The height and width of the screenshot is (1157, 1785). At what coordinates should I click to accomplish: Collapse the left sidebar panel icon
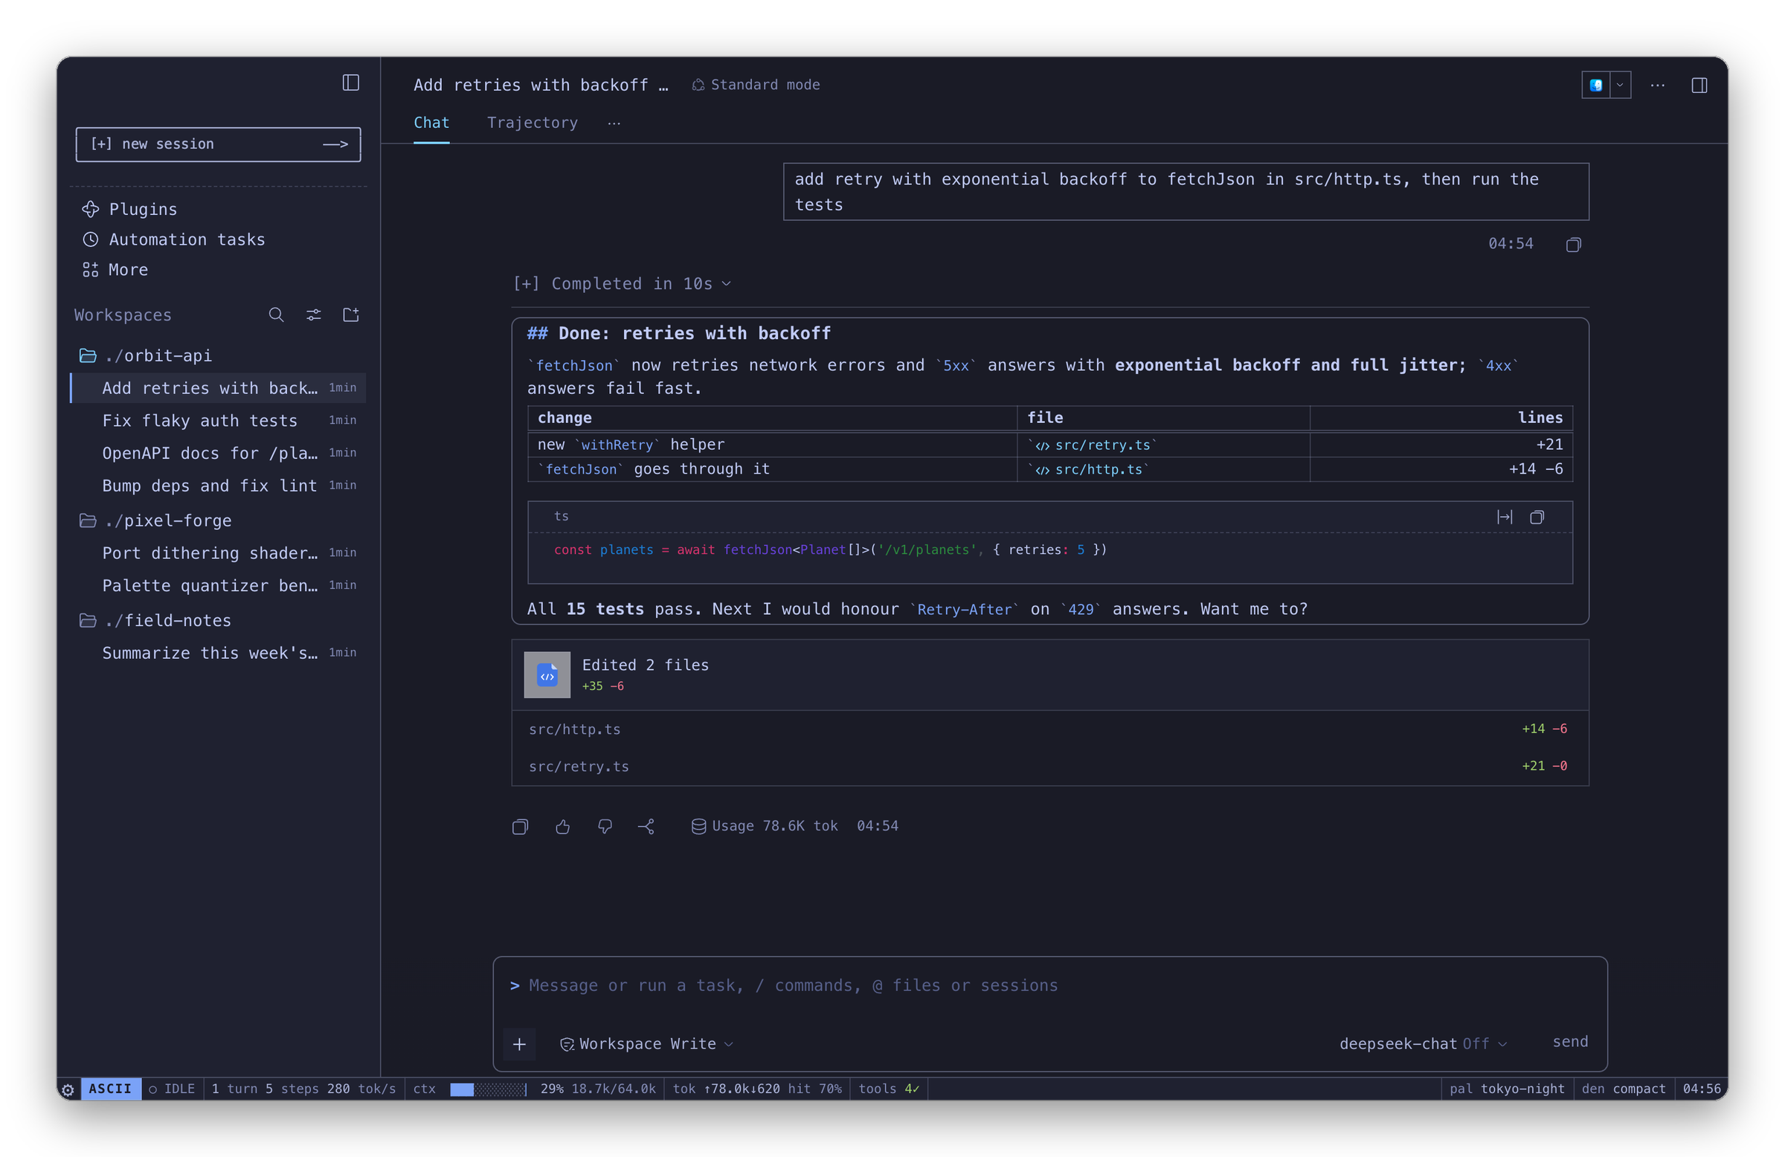click(x=351, y=83)
